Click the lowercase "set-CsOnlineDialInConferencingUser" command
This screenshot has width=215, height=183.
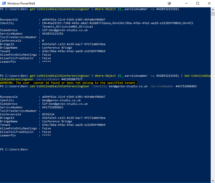(x=60, y=86)
